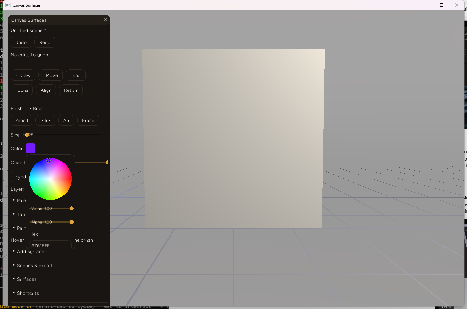Choose the Erase brush
467x309 pixels.
click(x=88, y=120)
